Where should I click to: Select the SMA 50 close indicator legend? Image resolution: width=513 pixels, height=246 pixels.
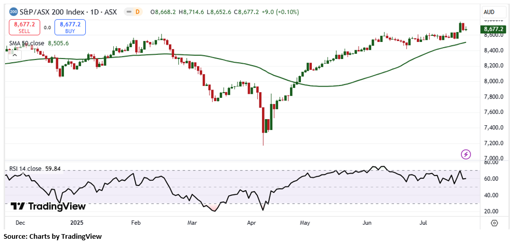tap(28, 43)
